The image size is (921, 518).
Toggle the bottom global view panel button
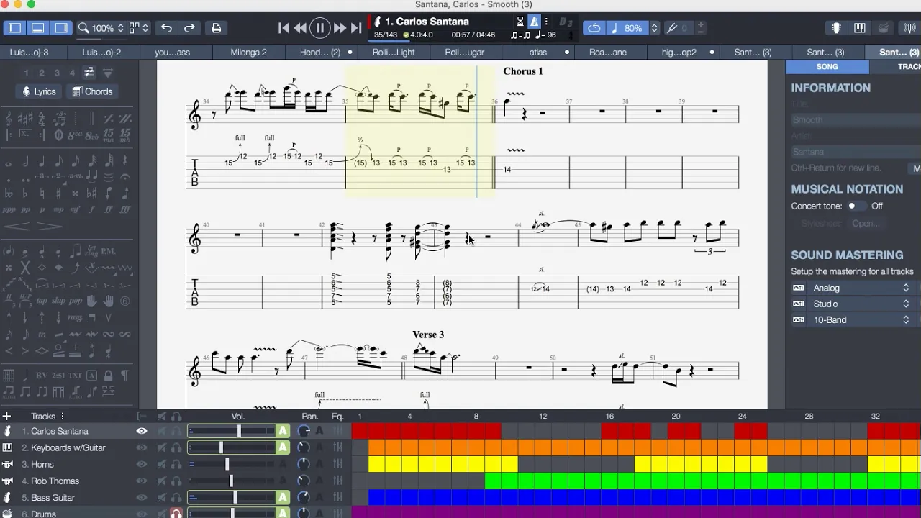[38, 28]
